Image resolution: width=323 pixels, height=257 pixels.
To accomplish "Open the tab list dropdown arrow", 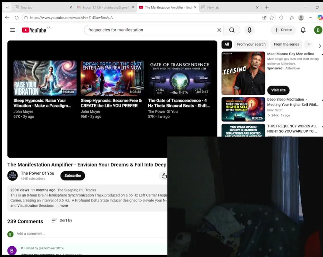I will (x=7, y=7).
